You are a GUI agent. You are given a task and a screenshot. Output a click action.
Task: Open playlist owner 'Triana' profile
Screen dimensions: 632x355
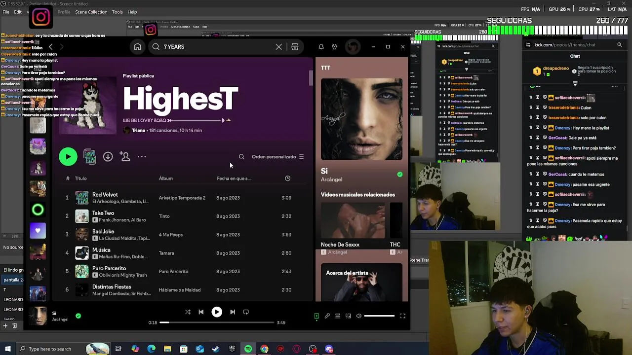139,130
